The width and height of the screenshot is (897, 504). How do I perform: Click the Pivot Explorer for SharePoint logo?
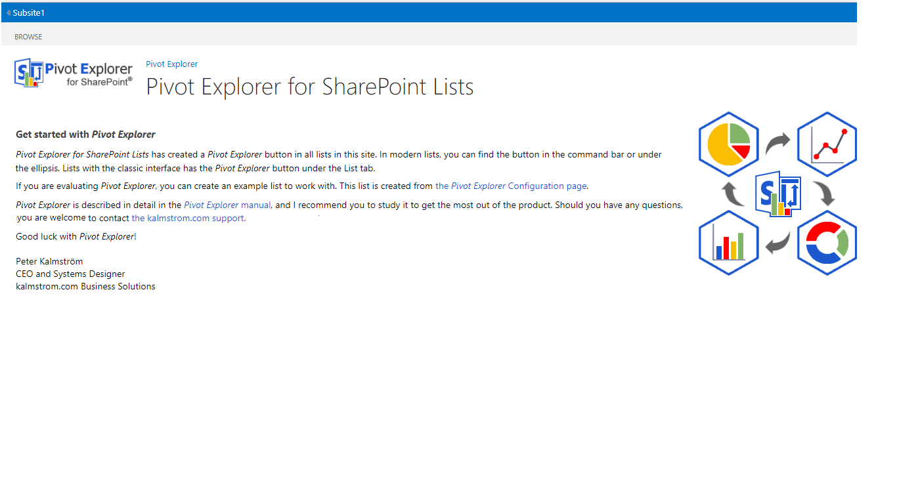point(74,72)
